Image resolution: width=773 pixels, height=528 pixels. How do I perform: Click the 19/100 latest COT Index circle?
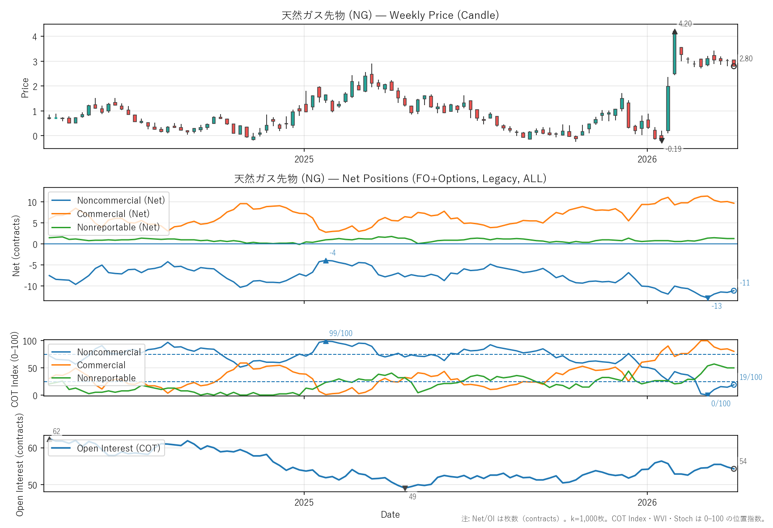coord(734,385)
